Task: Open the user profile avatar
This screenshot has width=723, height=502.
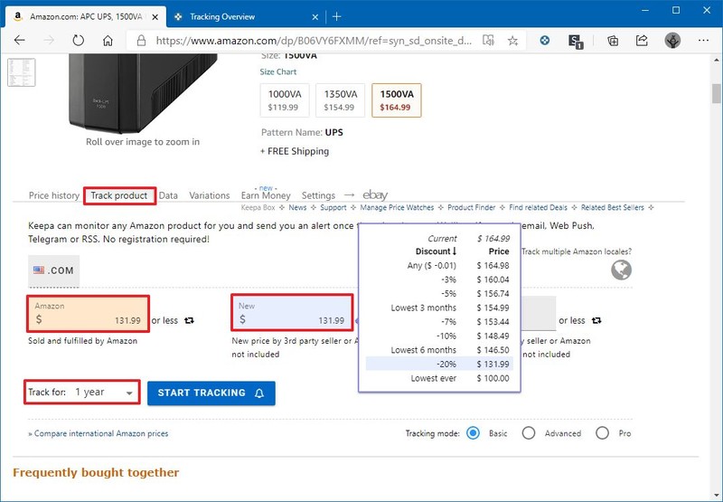Action: [x=672, y=41]
